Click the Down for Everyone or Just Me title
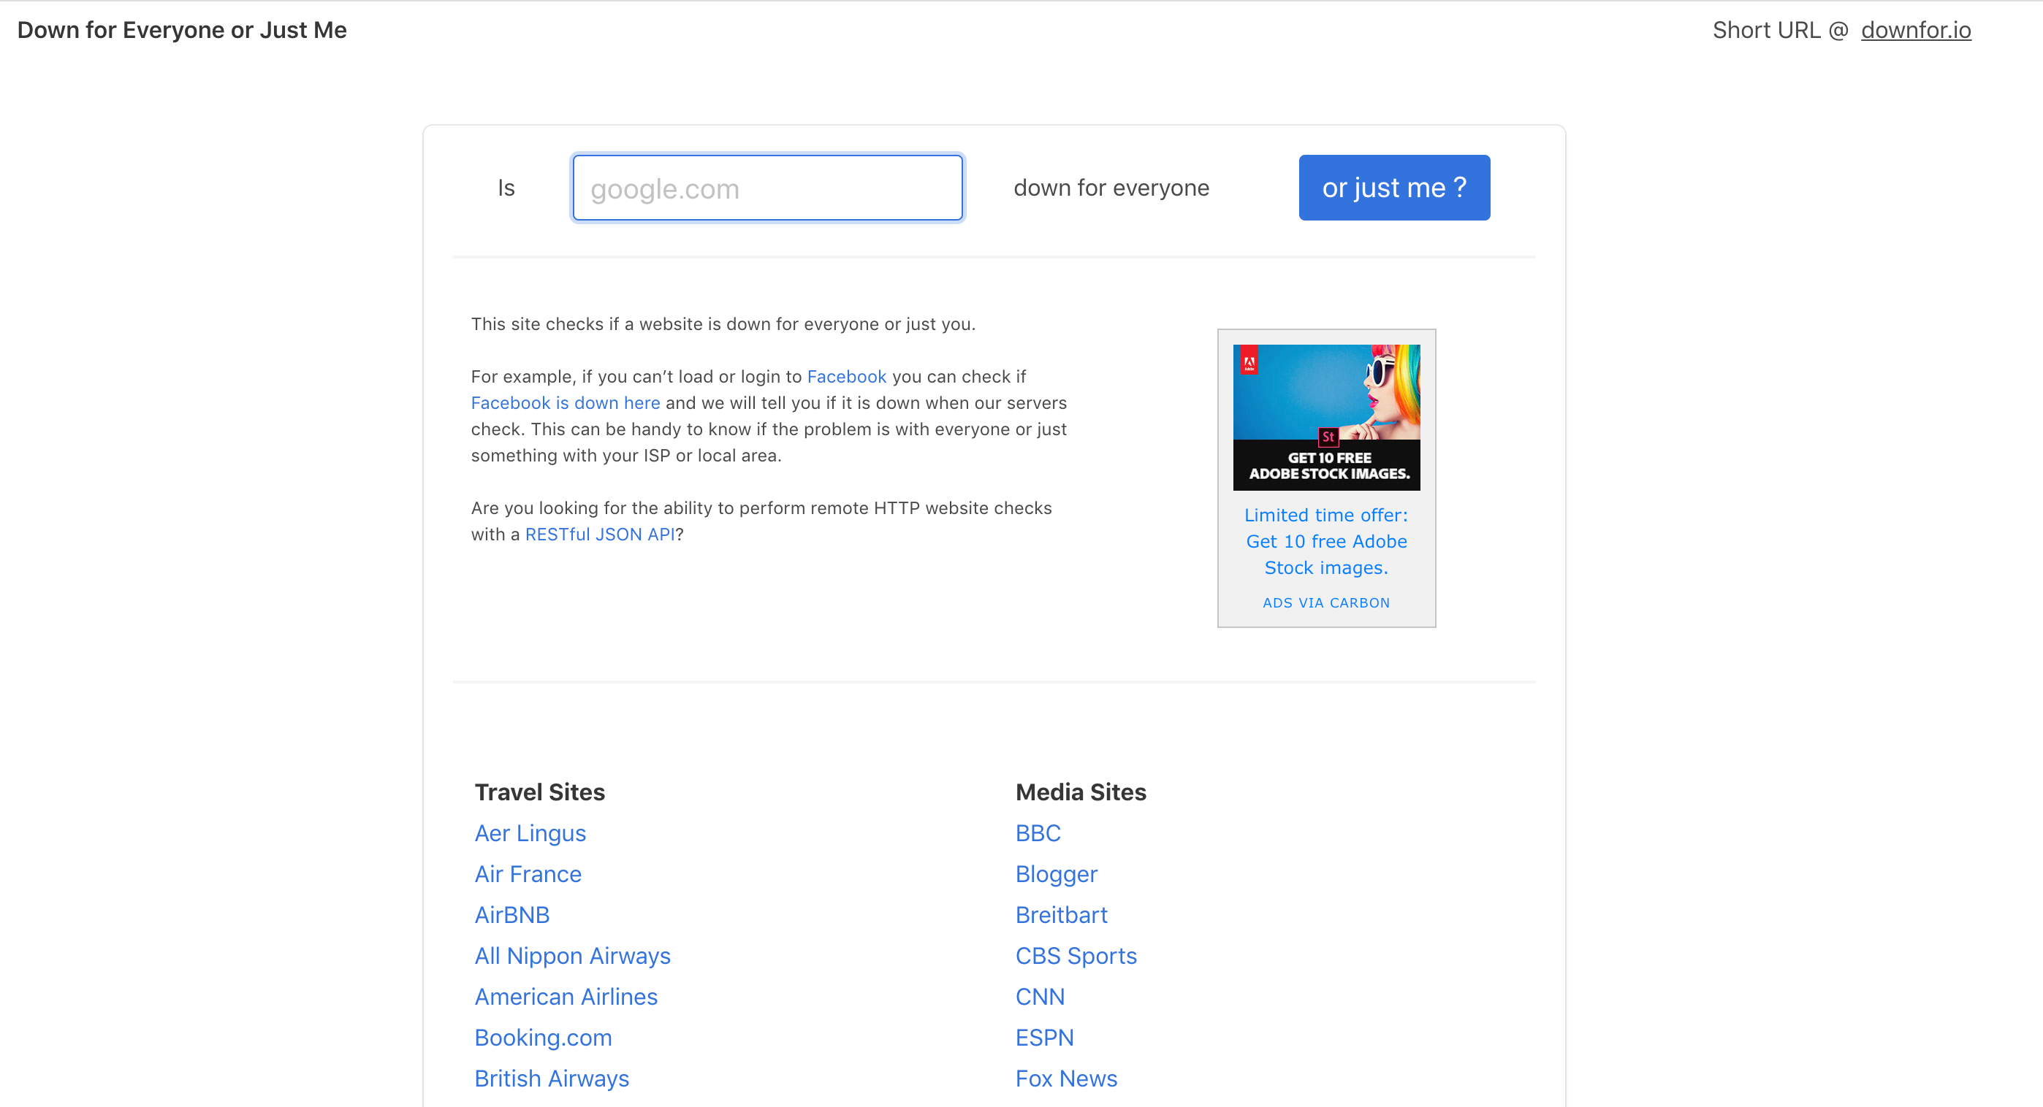Image resolution: width=2043 pixels, height=1107 pixels. click(182, 30)
